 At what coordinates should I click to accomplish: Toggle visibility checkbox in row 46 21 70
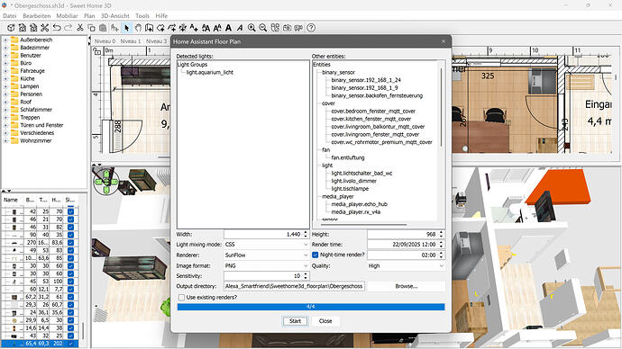(x=70, y=219)
